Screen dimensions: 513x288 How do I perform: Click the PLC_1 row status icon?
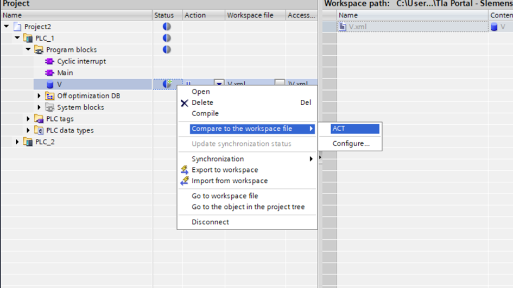click(x=167, y=38)
